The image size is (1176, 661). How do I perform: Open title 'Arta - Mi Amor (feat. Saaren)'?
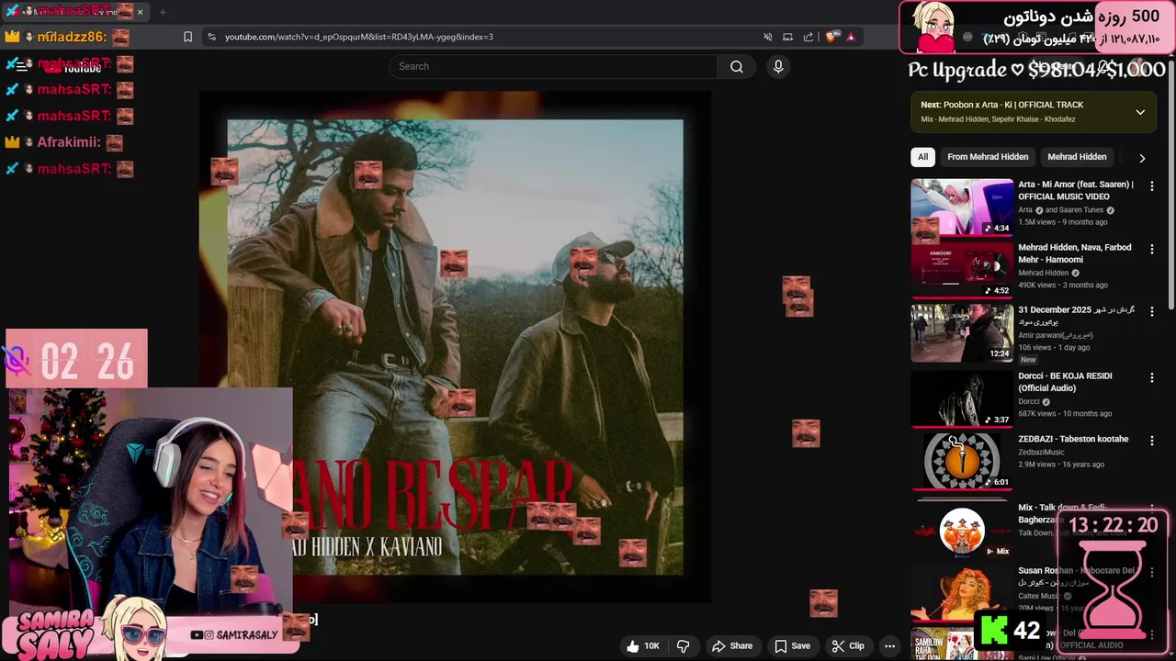click(1076, 190)
